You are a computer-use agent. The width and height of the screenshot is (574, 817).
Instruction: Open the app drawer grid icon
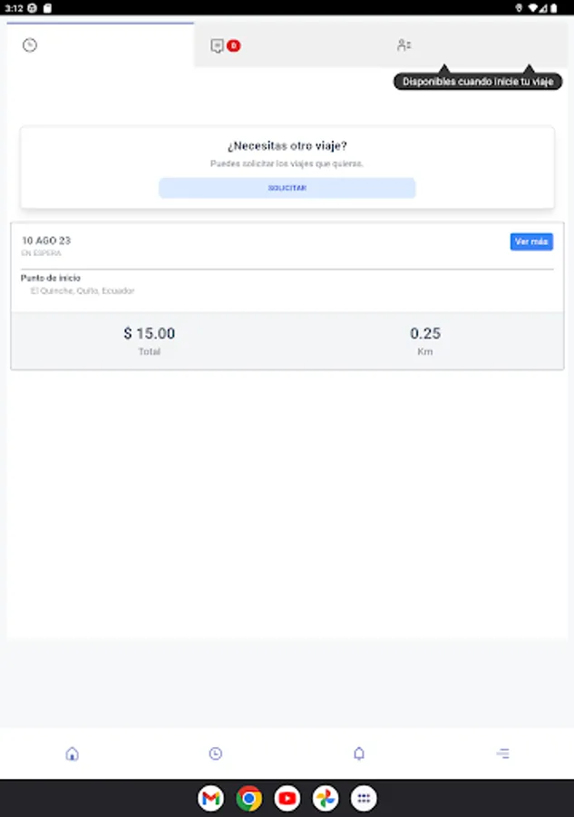point(364,798)
